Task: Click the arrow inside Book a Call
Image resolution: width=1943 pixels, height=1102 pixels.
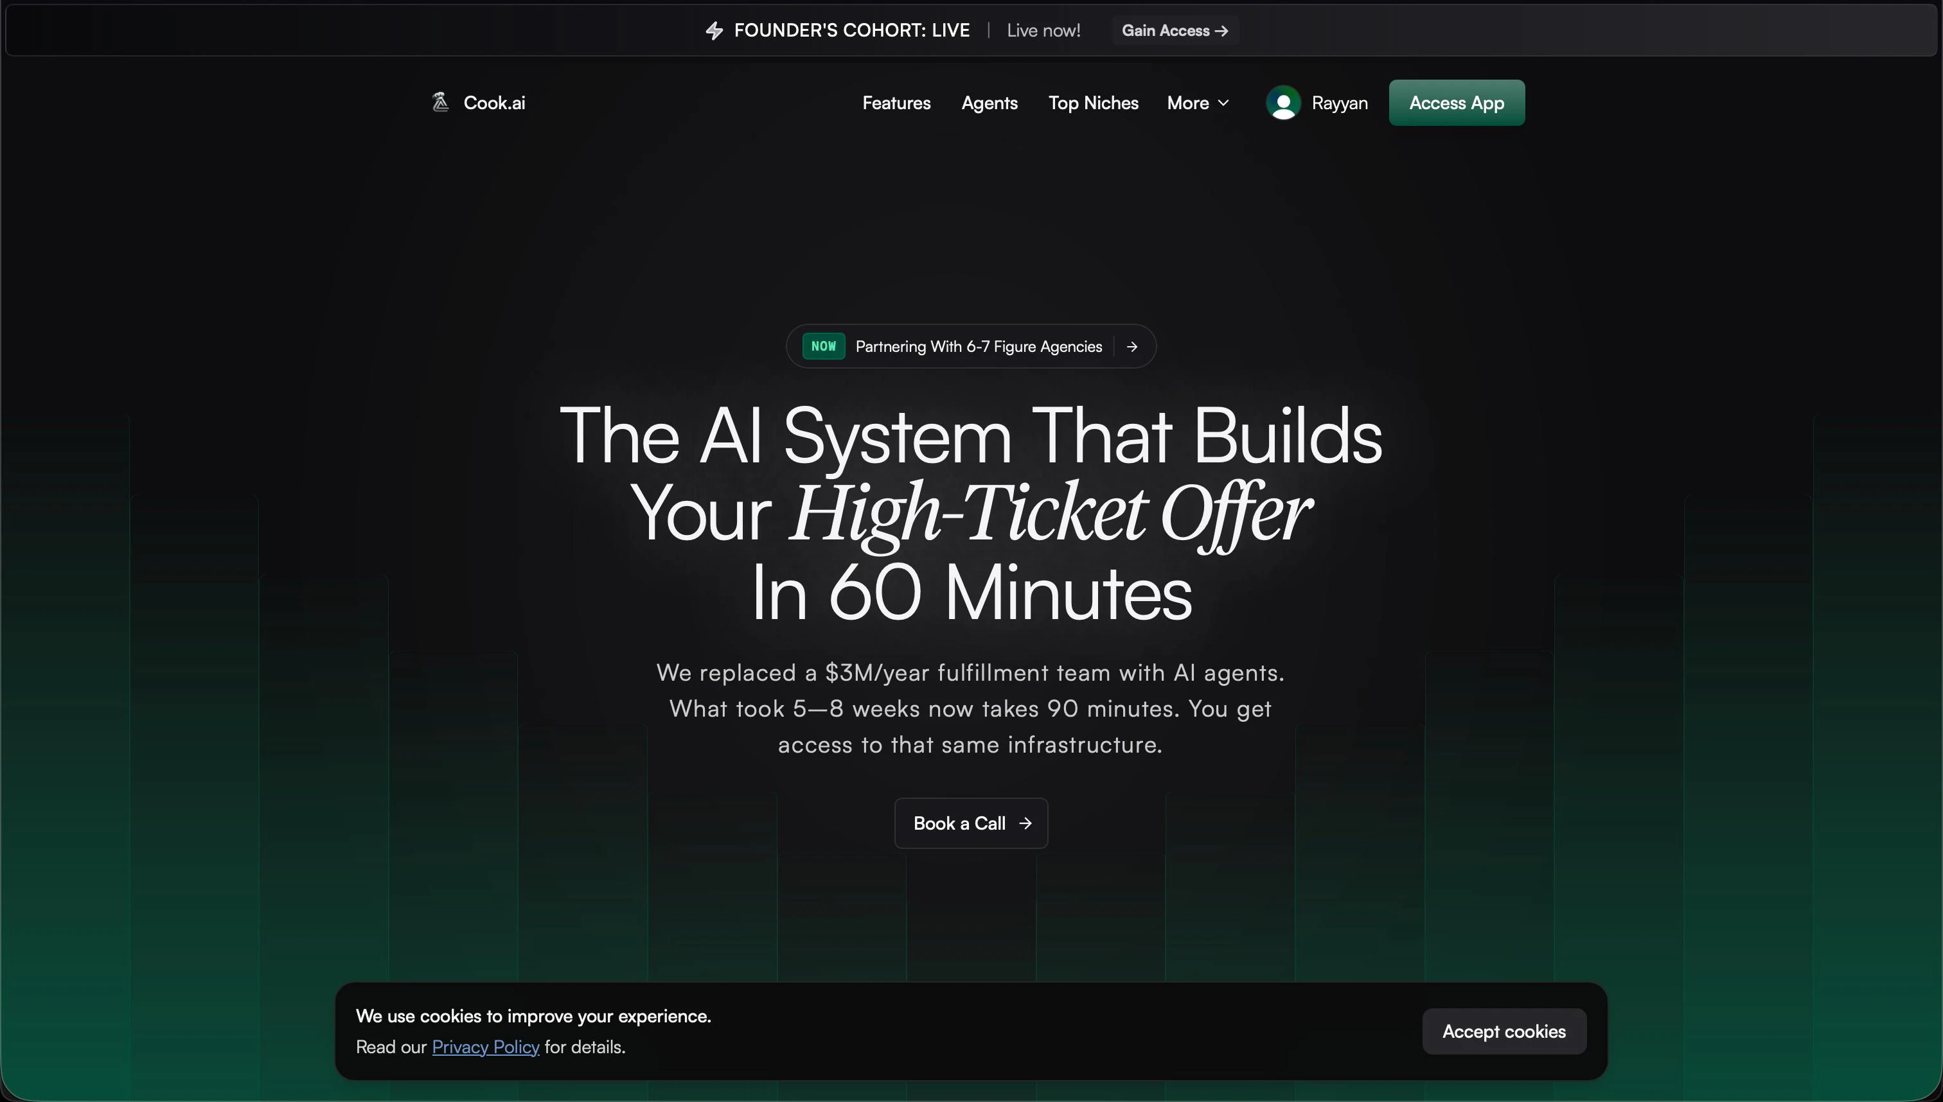Action: (x=1025, y=823)
